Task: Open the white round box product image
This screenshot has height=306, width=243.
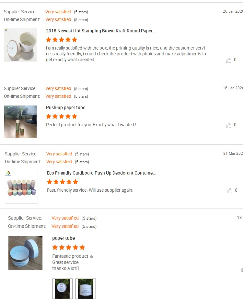Action: click(x=20, y=45)
